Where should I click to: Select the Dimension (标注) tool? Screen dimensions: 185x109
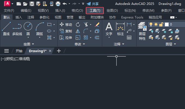(120, 29)
